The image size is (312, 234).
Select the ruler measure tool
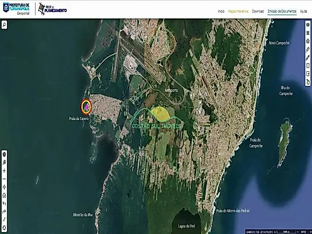click(x=308, y=50)
